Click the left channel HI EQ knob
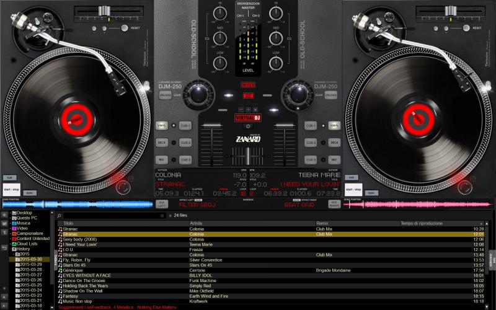The height and width of the screenshot is (310, 496). (220, 13)
